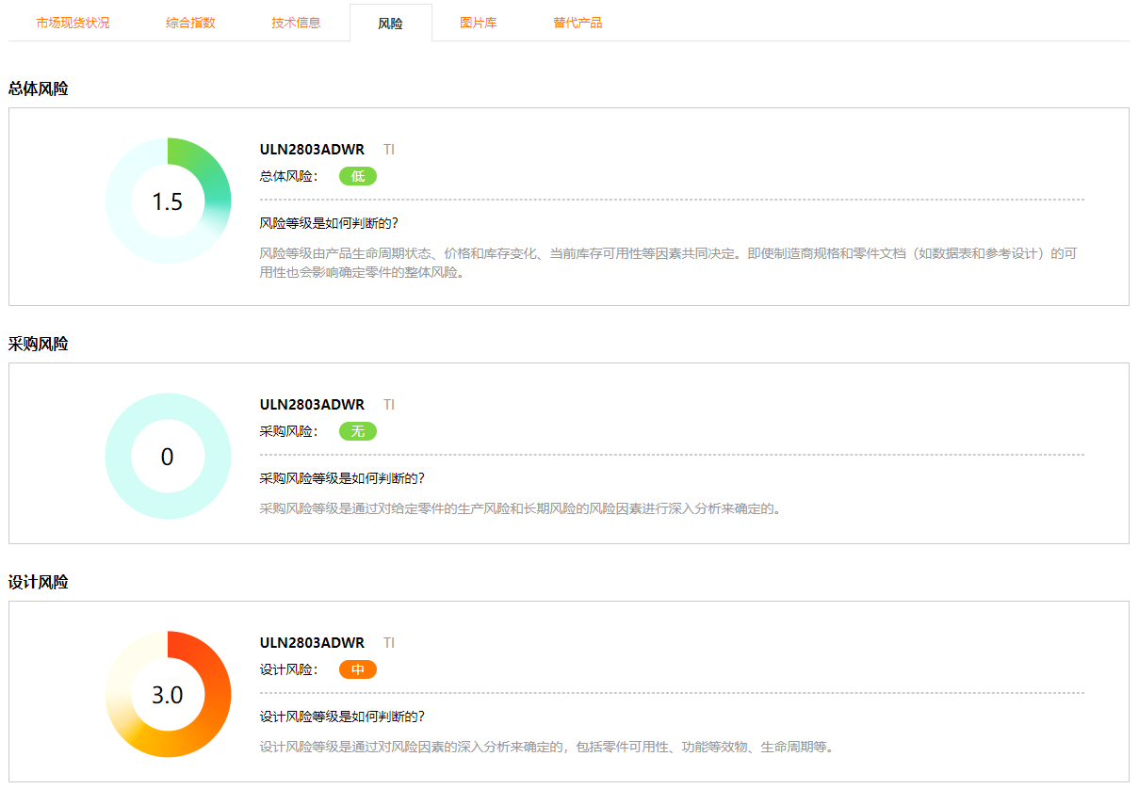Screen dimensions: 1139x789
Task: Click the 设计风险 section heading
Action: (39, 583)
